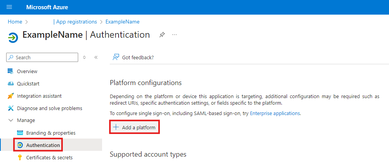Screen dimensions: 389x162
Task: Click the plus icon on Add a platform
Action: point(116,127)
